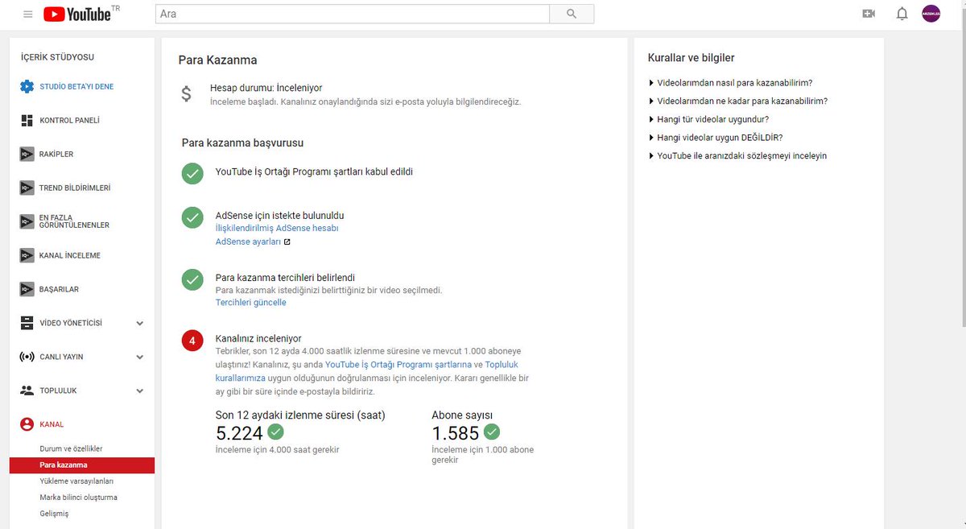The width and height of the screenshot is (966, 529).
Task: Expand 'Hangi tür videolar uygundur?'
Action: click(x=708, y=119)
